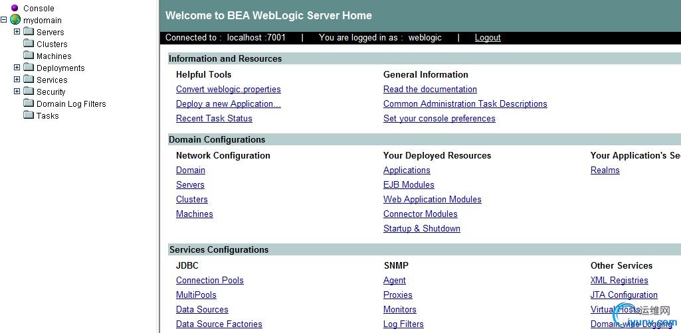Open Startup & Shutdown link

coord(422,228)
